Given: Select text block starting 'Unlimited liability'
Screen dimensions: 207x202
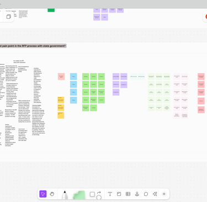Looking at the screenshot, I should 39,120.
